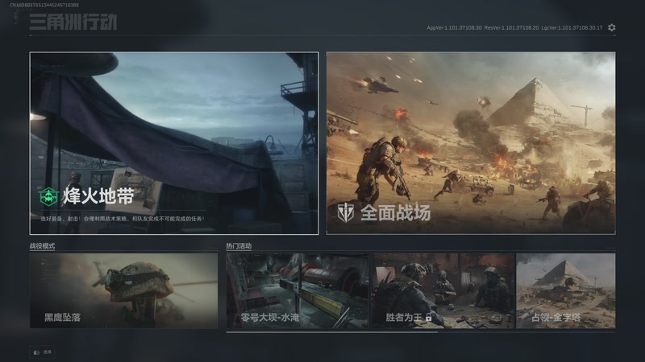
Task: Select the 全面战场 mode card
Action: click(x=471, y=143)
